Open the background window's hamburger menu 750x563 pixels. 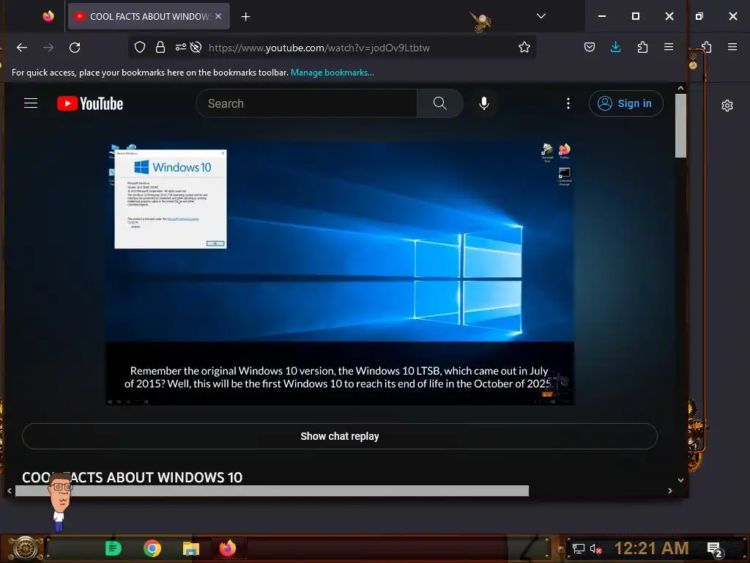(732, 47)
